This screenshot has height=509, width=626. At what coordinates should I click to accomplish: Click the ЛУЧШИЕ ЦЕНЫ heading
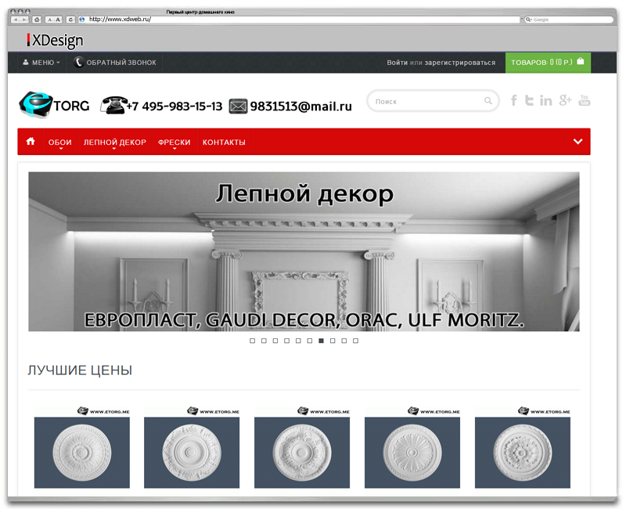pyautogui.click(x=80, y=370)
